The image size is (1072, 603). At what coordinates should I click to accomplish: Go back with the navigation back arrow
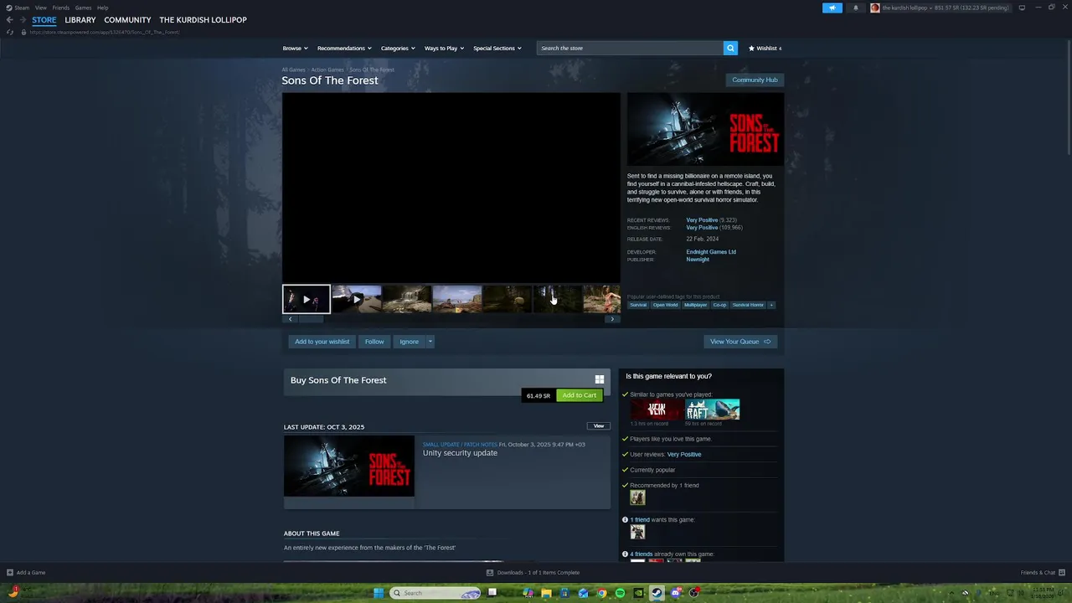click(10, 20)
